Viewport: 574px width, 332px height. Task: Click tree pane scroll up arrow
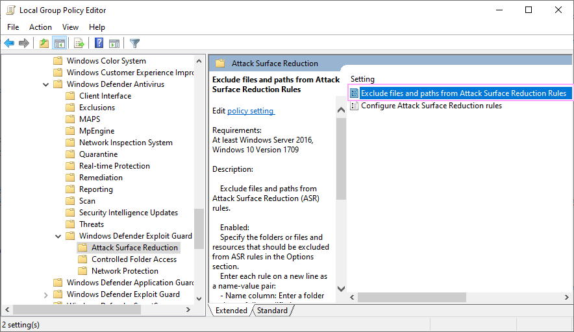(199, 61)
